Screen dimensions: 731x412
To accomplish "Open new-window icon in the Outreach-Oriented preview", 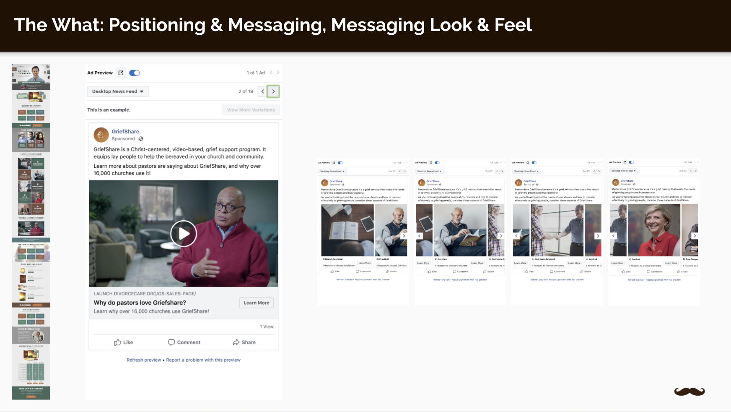I will tap(528, 163).
